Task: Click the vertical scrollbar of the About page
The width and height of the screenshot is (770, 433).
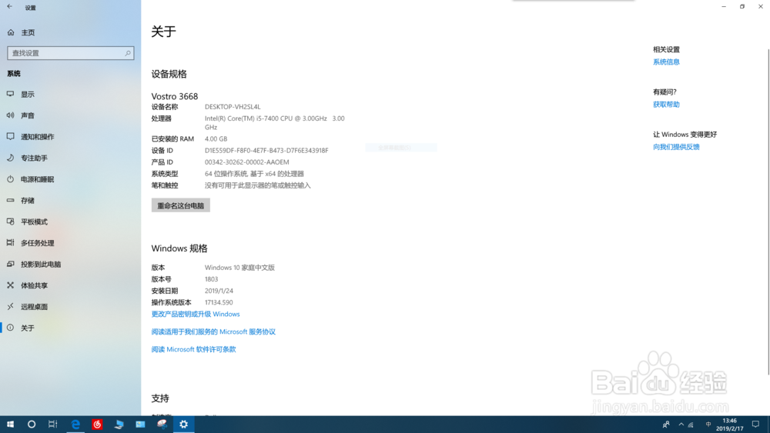Action: pos(768,212)
